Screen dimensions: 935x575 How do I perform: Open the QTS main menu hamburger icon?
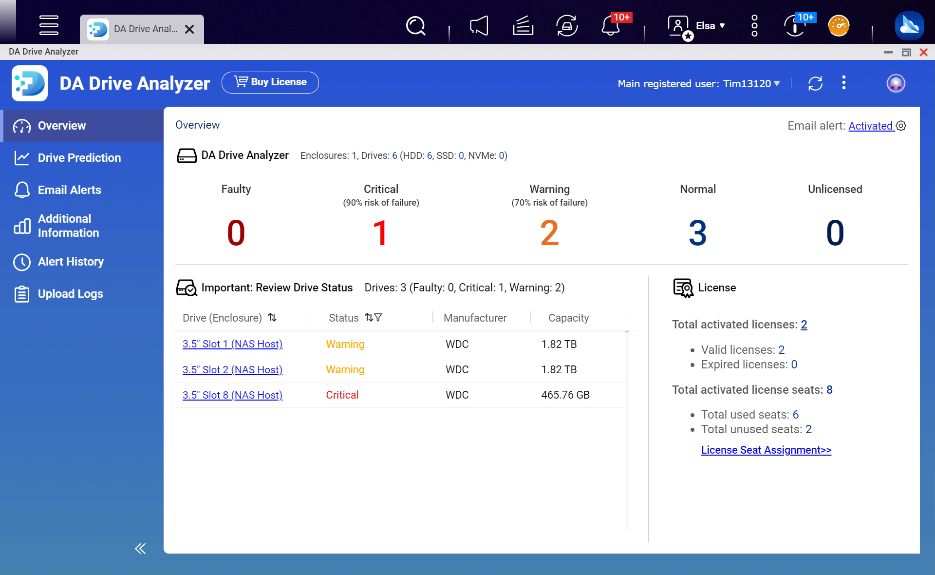49,25
